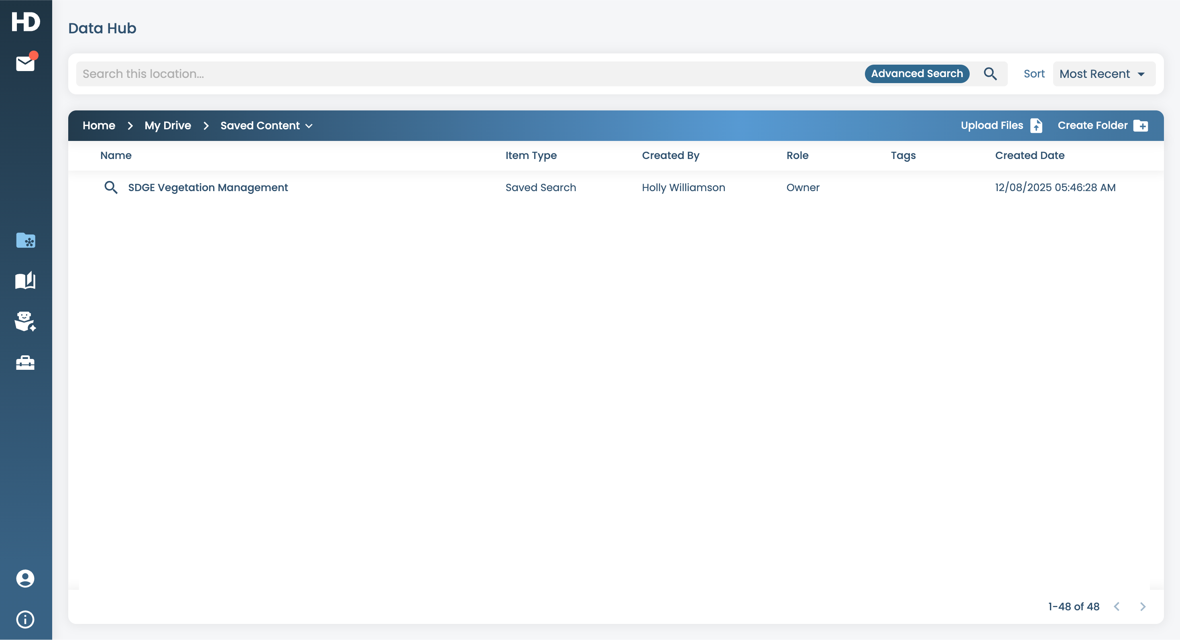Click the Upload Files button
Image resolution: width=1180 pixels, height=640 pixels.
(x=1001, y=126)
